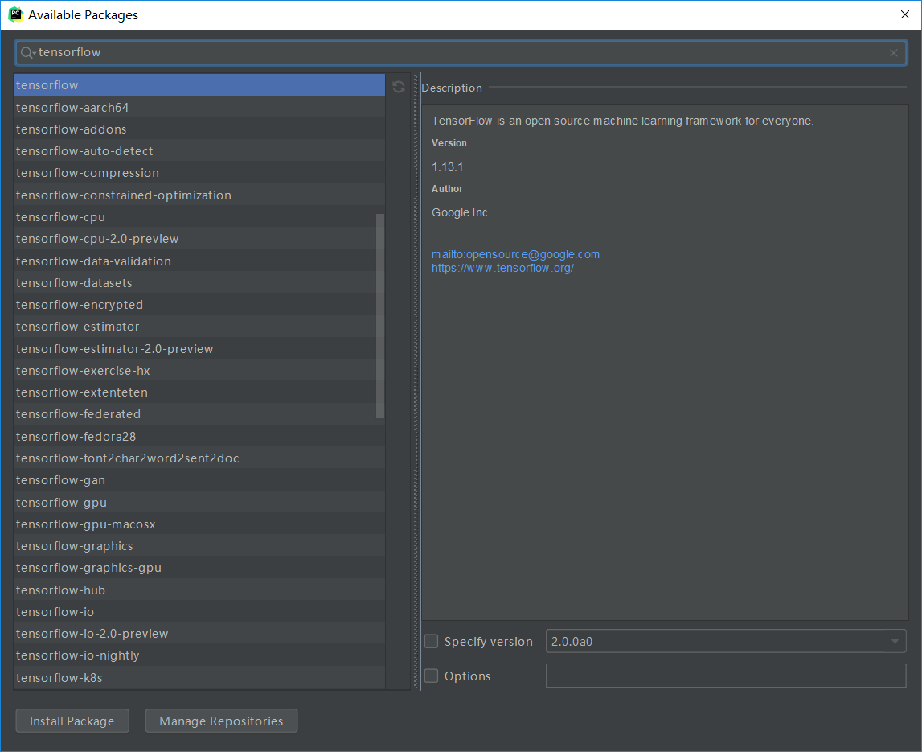Select tensorflow-estimator-2.0-preview package
Image resolution: width=922 pixels, height=752 pixels.
(x=199, y=349)
